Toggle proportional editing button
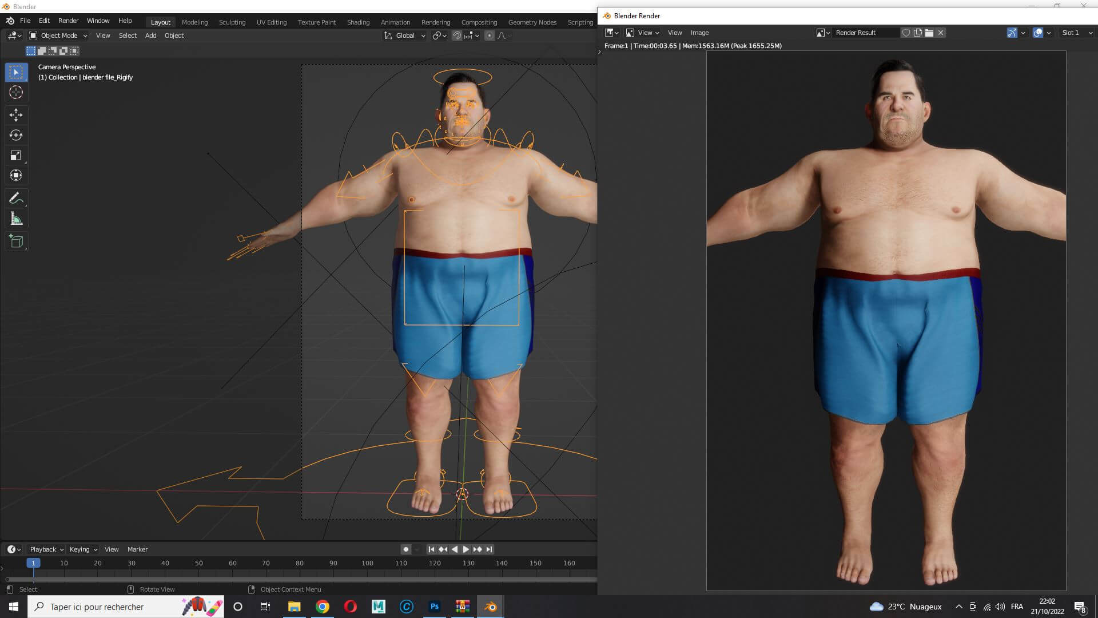 pyautogui.click(x=489, y=35)
